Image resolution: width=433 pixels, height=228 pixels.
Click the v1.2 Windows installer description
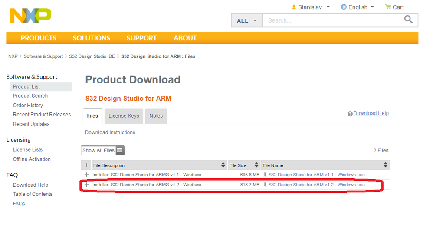pos(147,185)
